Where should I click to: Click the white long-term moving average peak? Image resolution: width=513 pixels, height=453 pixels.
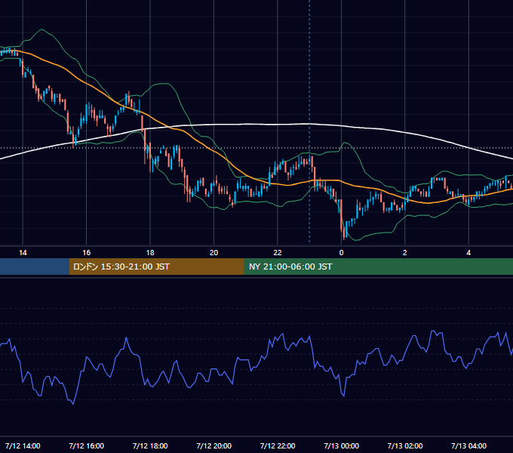coord(308,124)
